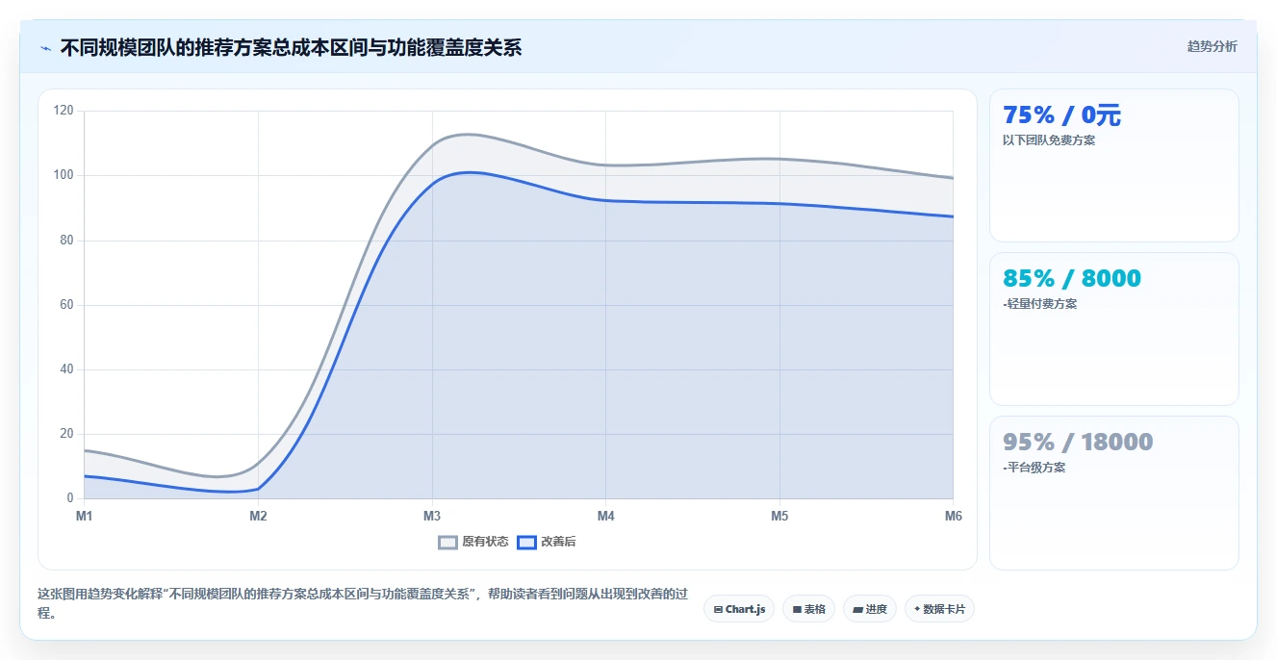Click the 趋势分析 label in the header
The height and width of the screenshot is (660, 1277).
[1212, 46]
